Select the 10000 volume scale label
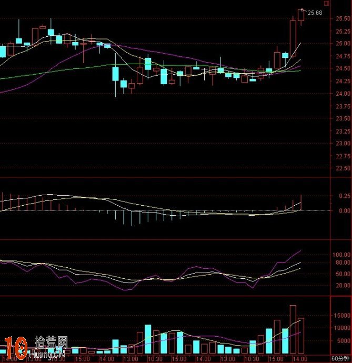 tap(343, 328)
